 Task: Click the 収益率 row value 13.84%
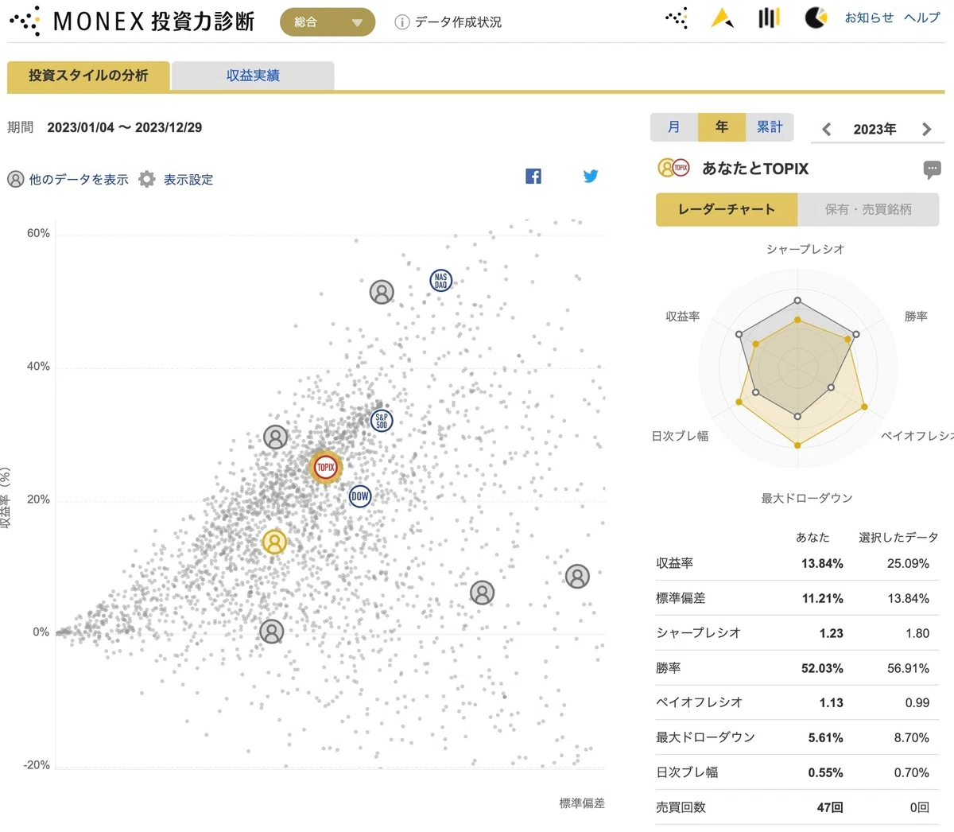click(822, 564)
